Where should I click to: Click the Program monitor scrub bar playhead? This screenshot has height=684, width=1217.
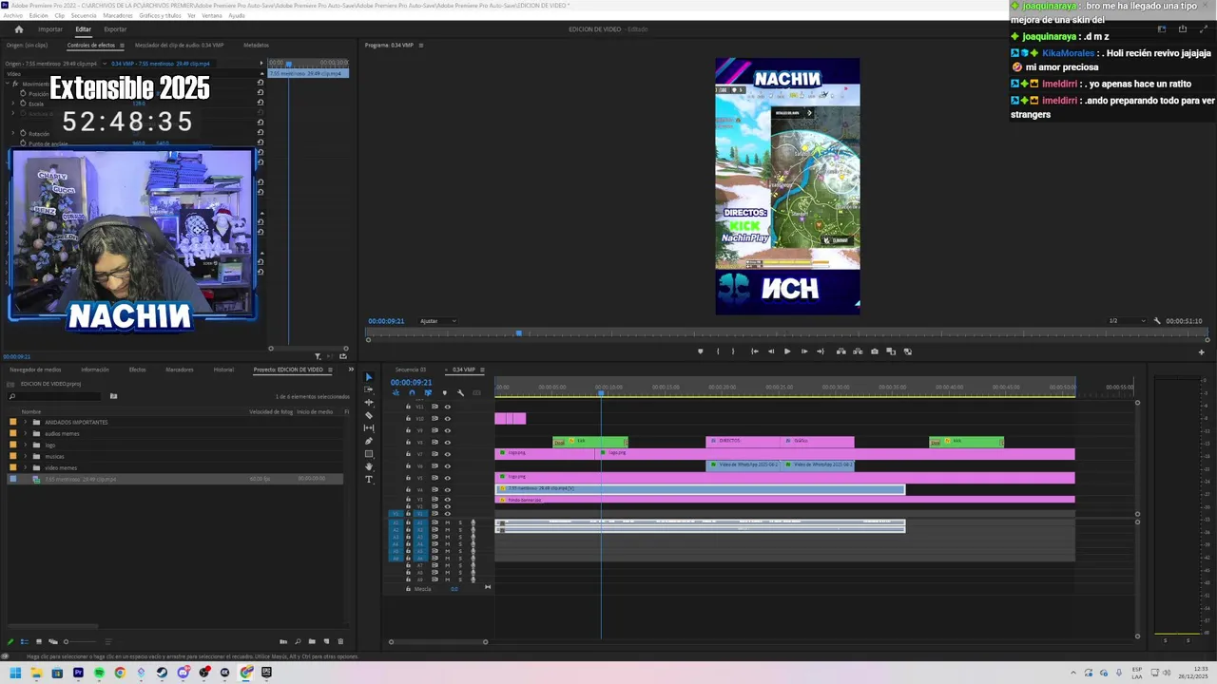pyautogui.click(x=518, y=333)
